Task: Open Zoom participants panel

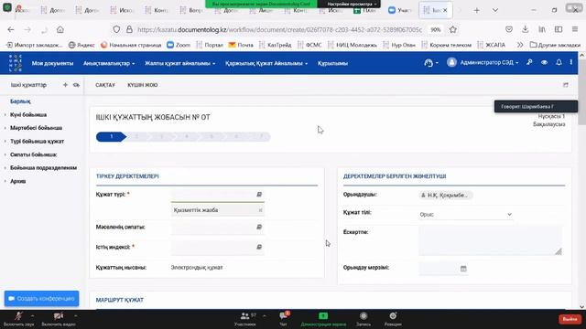Action: pos(245,319)
